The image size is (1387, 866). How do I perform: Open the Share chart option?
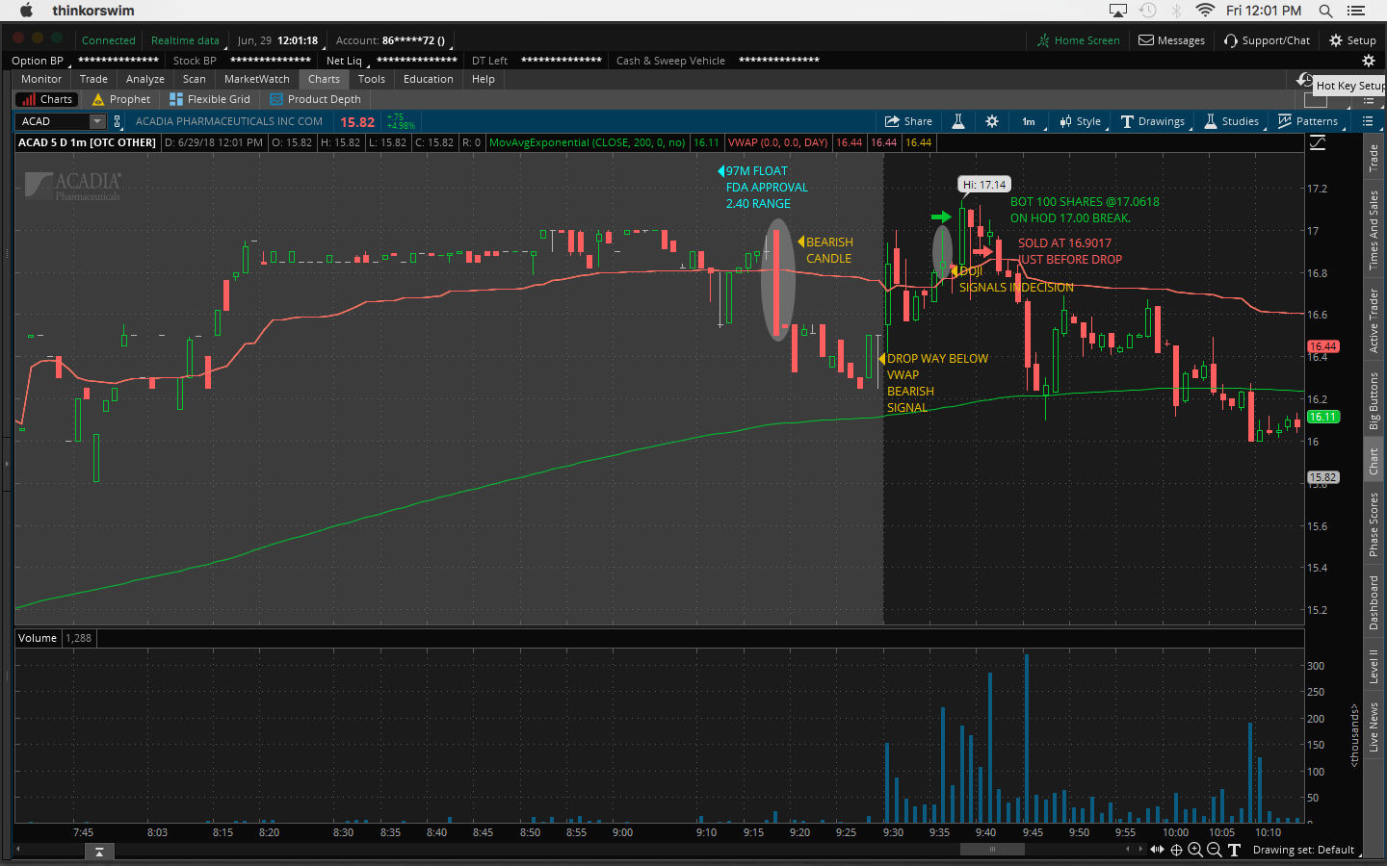[x=908, y=121]
